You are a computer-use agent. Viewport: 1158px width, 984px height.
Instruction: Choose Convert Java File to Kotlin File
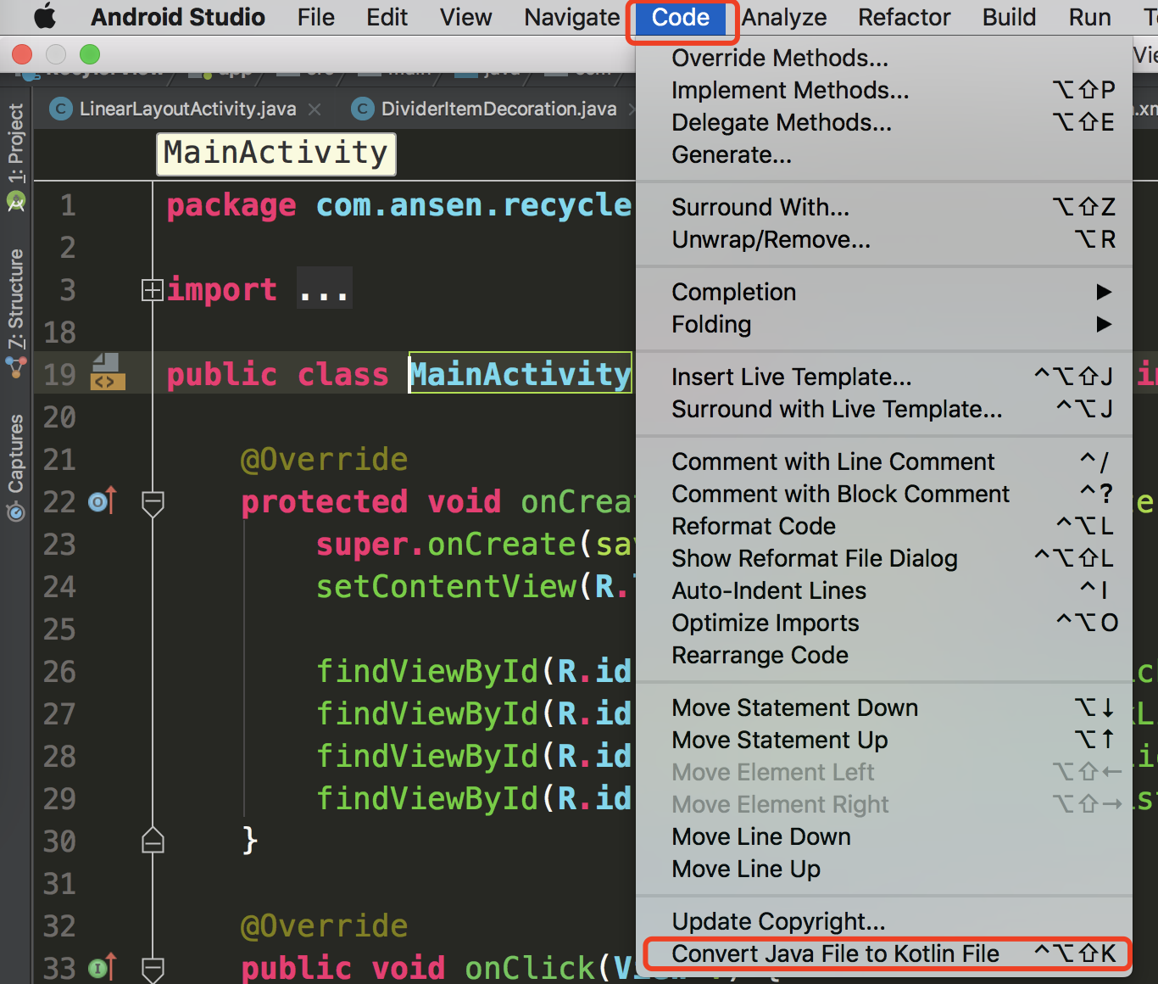884,953
